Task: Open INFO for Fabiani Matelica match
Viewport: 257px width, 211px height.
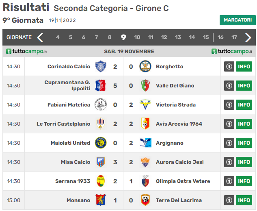Action: (x=244, y=104)
